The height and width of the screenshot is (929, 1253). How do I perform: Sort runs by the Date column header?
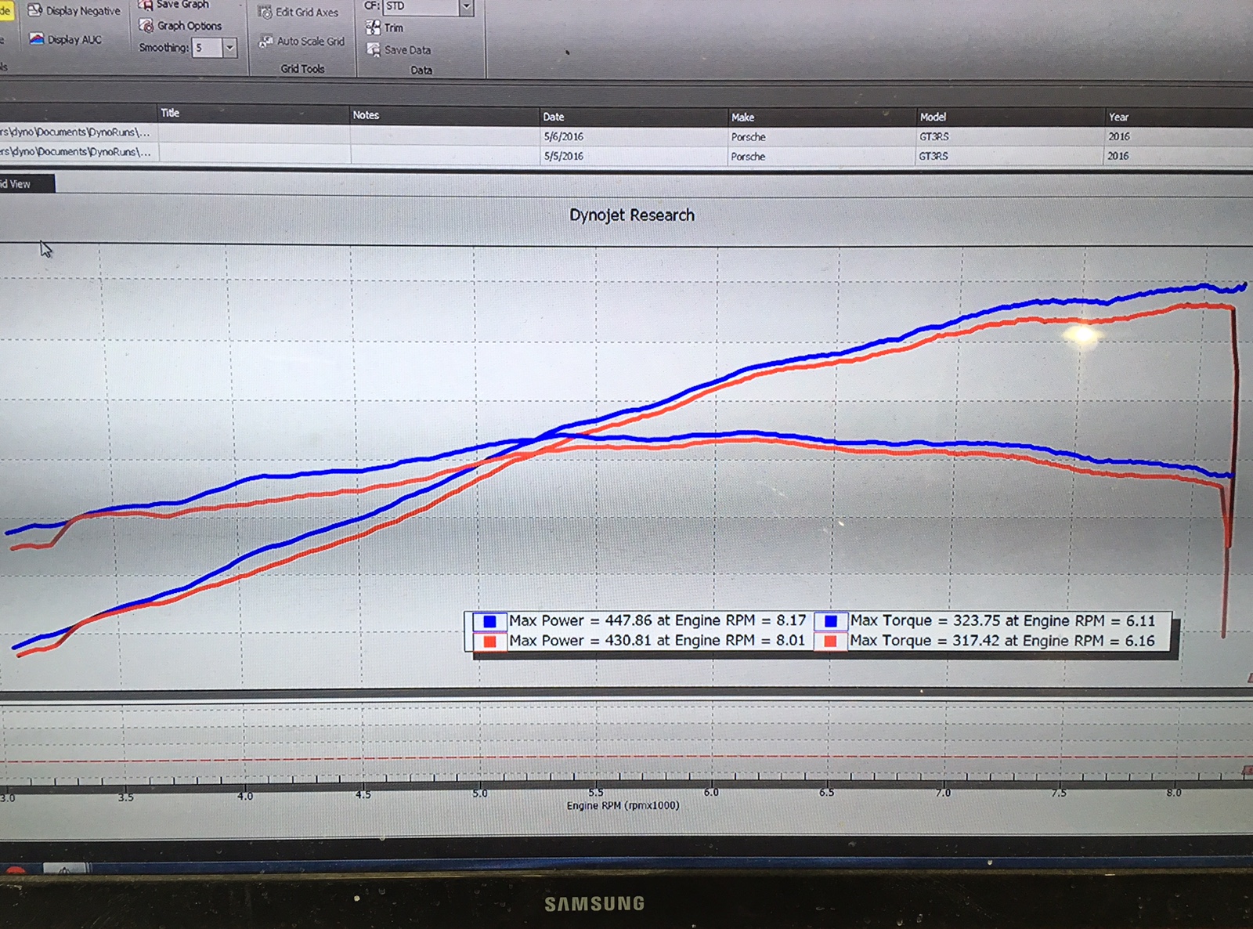(634, 116)
